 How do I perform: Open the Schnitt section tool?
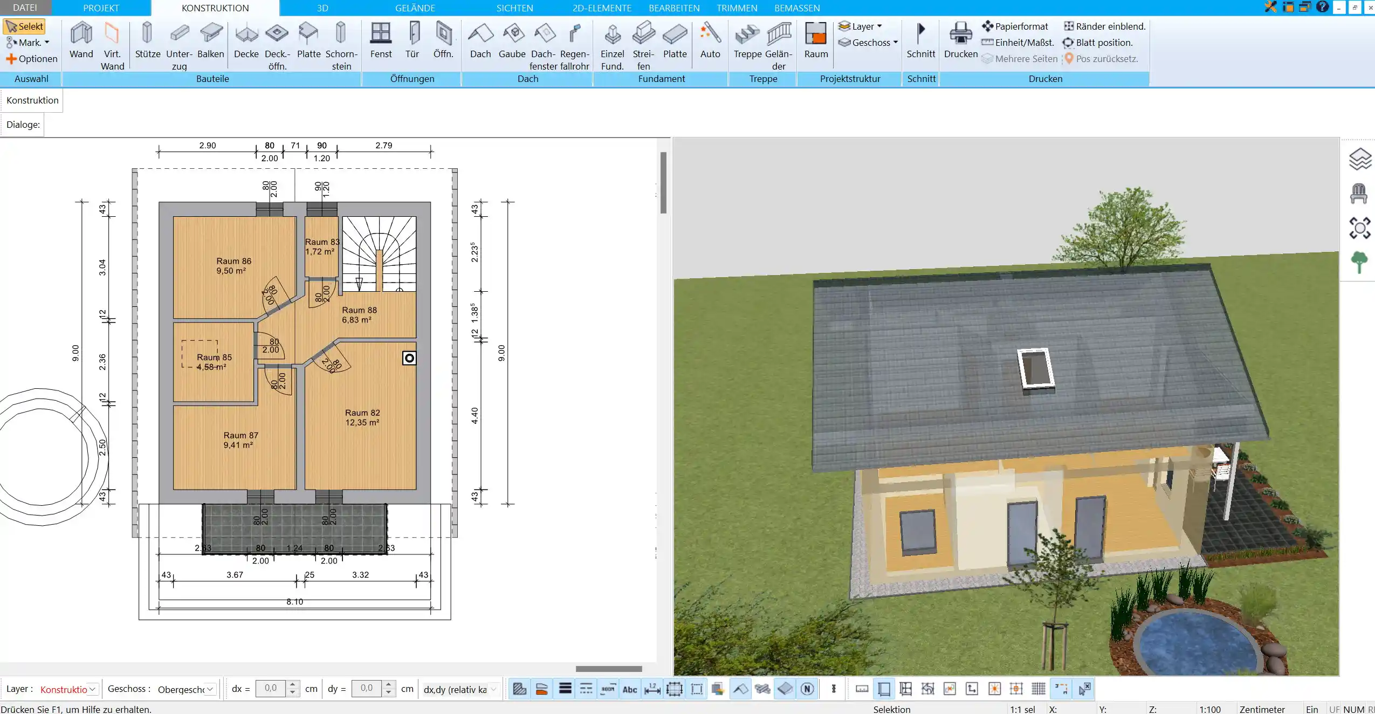pyautogui.click(x=921, y=40)
